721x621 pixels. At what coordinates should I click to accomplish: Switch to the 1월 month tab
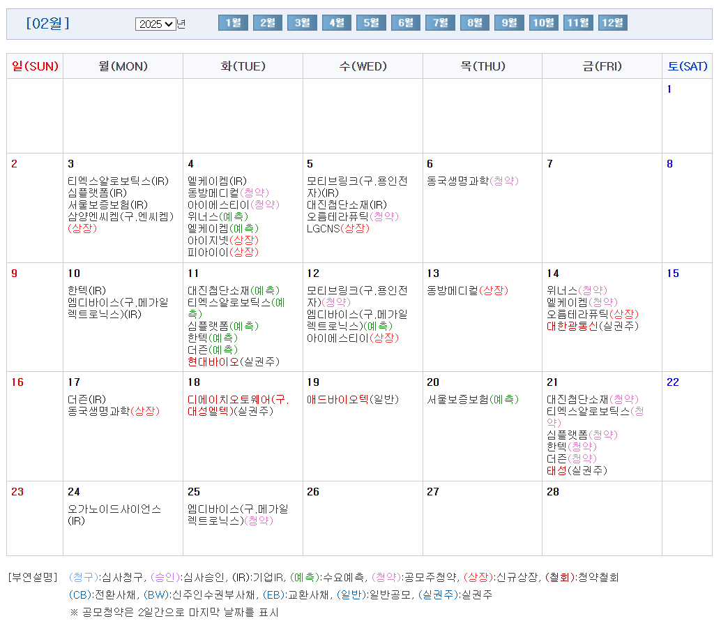click(x=233, y=22)
